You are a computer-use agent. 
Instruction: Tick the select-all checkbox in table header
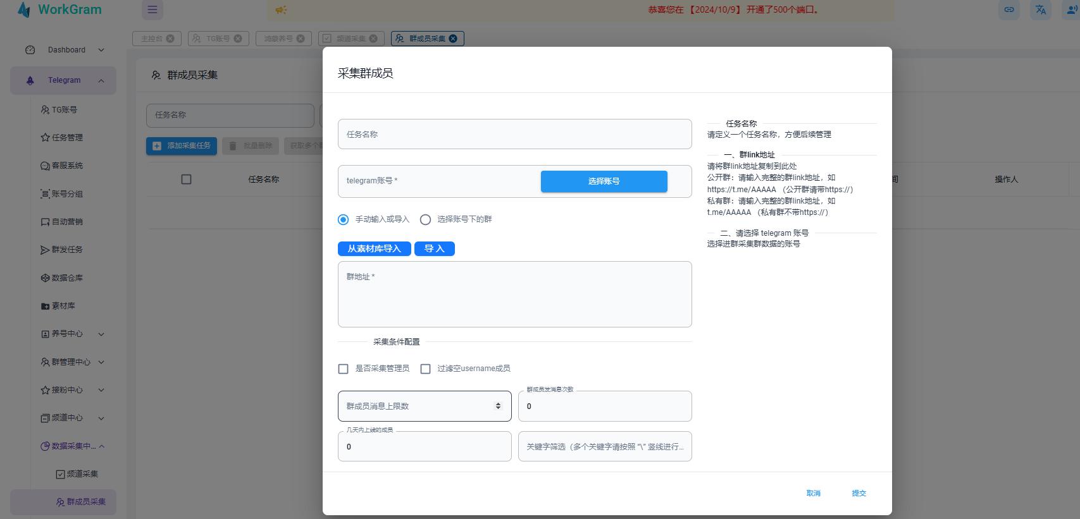click(x=186, y=180)
